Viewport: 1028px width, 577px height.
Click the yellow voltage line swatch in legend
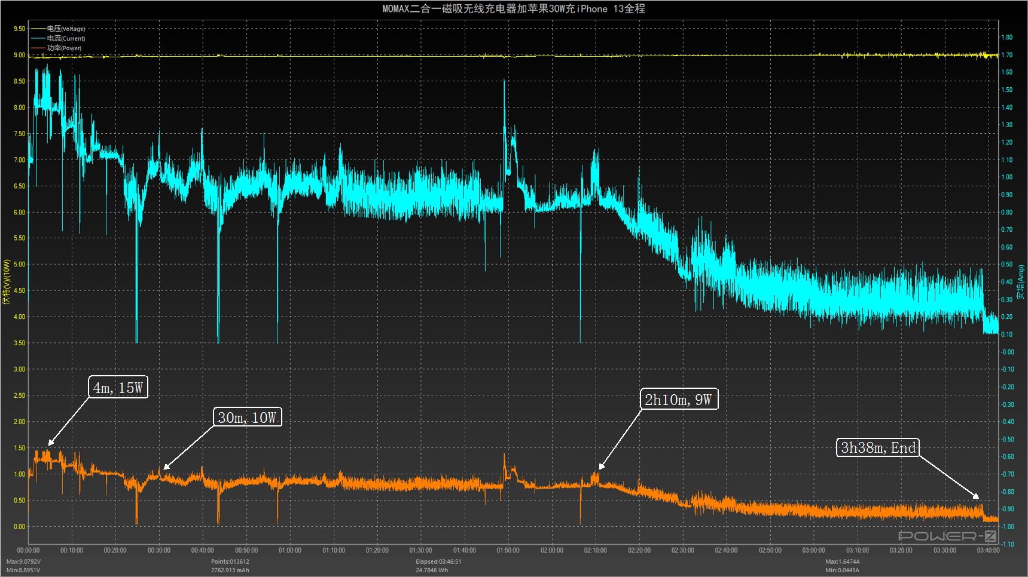[x=38, y=29]
